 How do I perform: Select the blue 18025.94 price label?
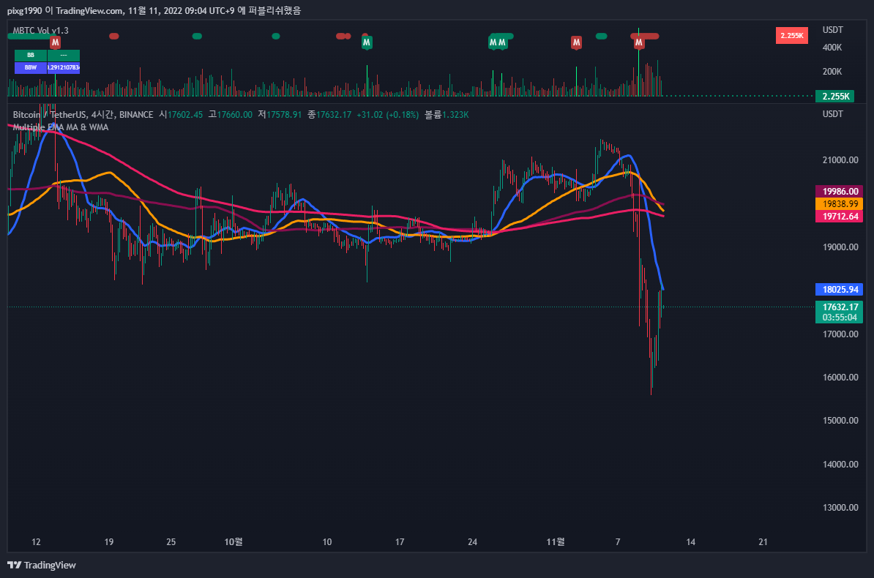[840, 289]
